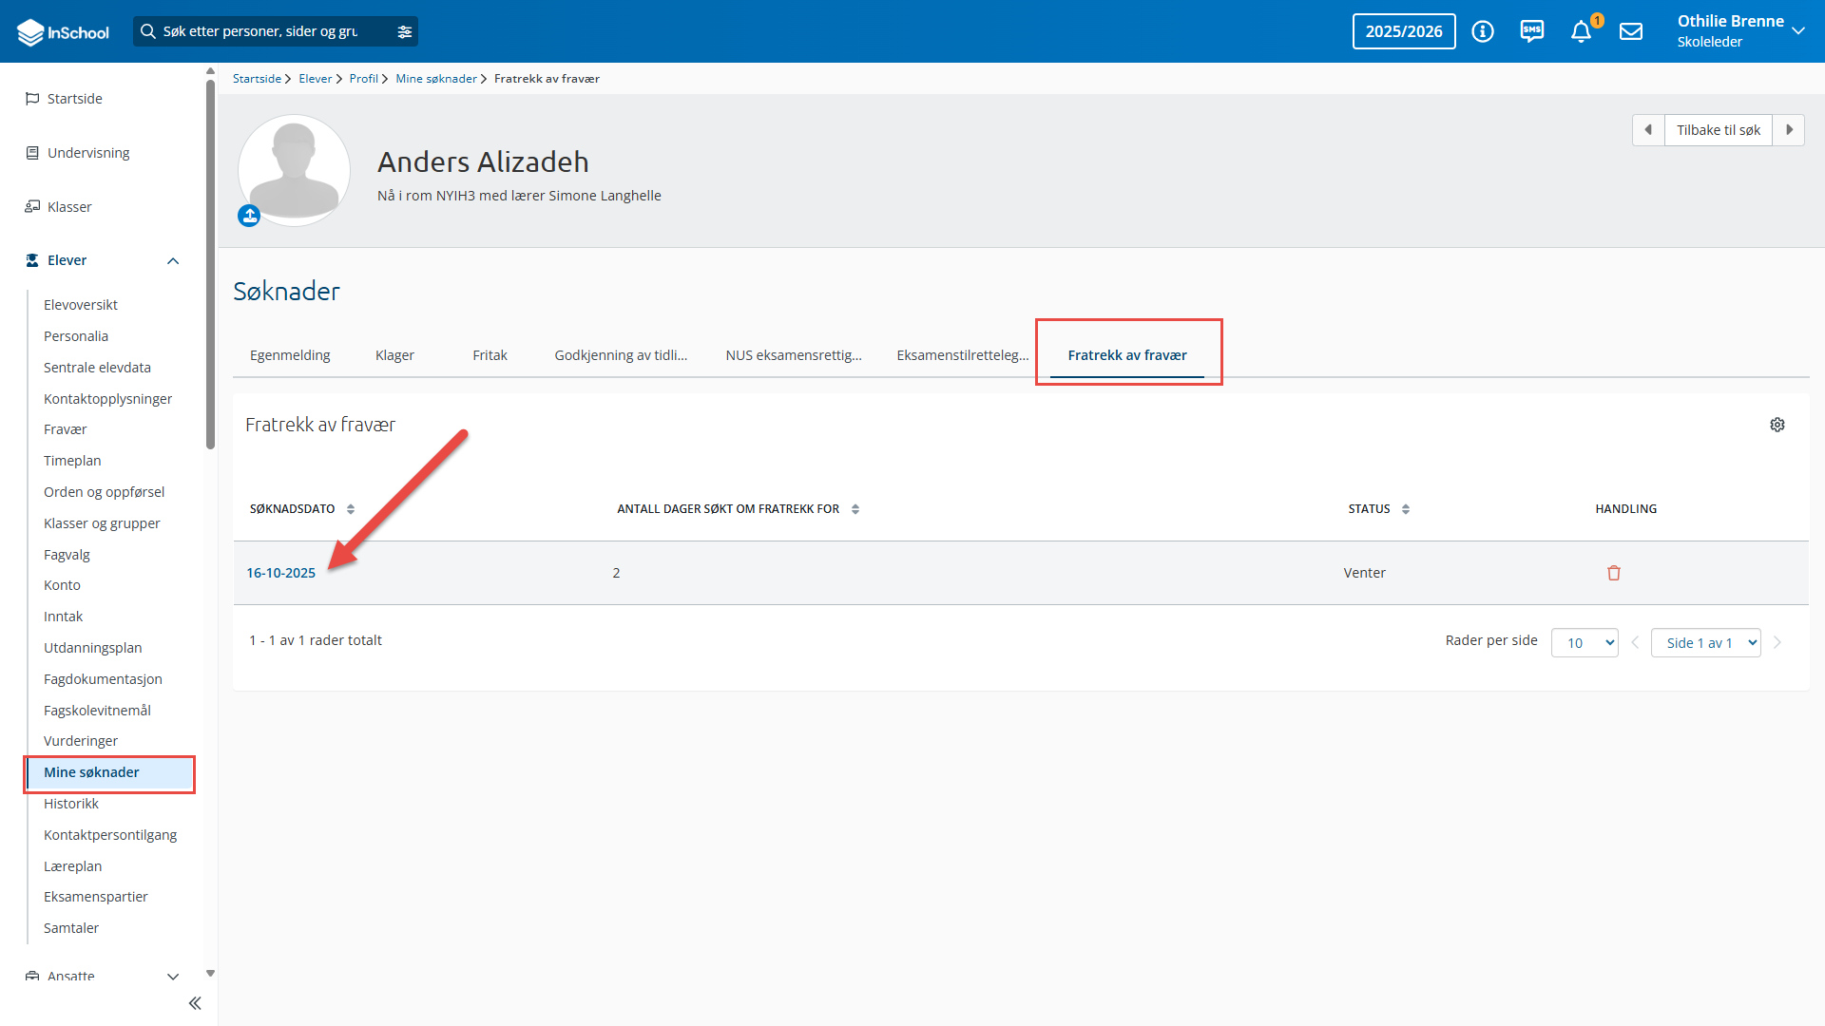Screen dimensions: 1825x1026
Task: Delete the 16-10-2025 application
Action: coord(1614,573)
